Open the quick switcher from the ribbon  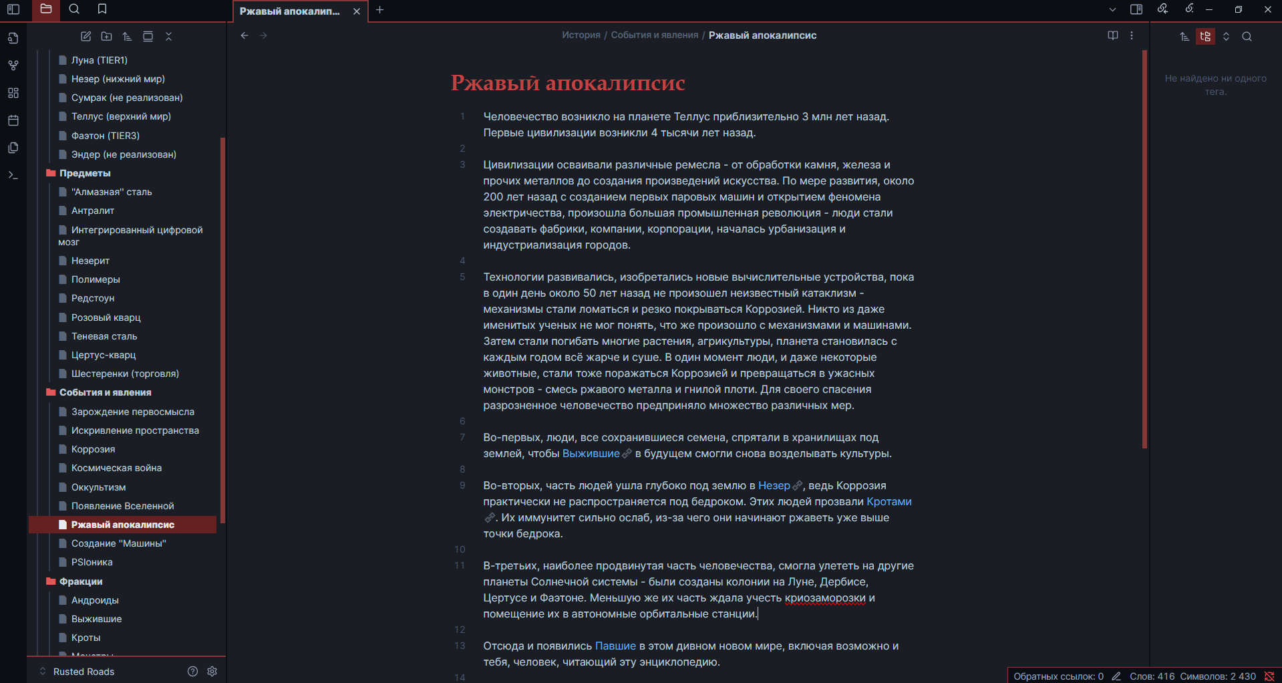(x=13, y=38)
